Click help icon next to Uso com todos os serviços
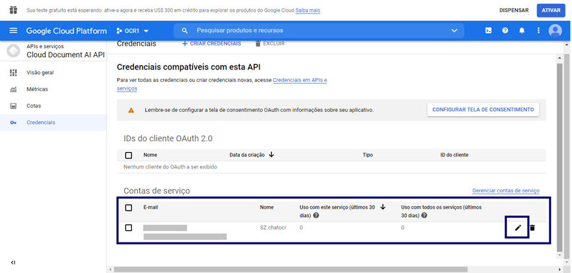572x273 pixels. coord(424,215)
